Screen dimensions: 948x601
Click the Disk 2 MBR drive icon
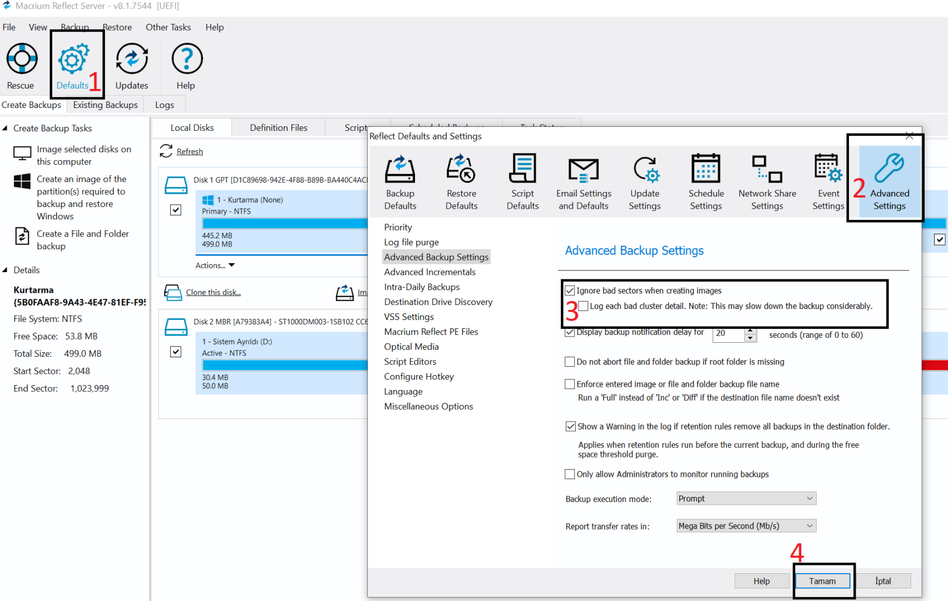(x=176, y=327)
